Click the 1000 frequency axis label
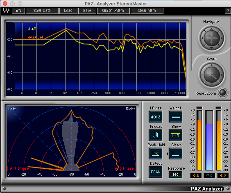 (x=122, y=93)
